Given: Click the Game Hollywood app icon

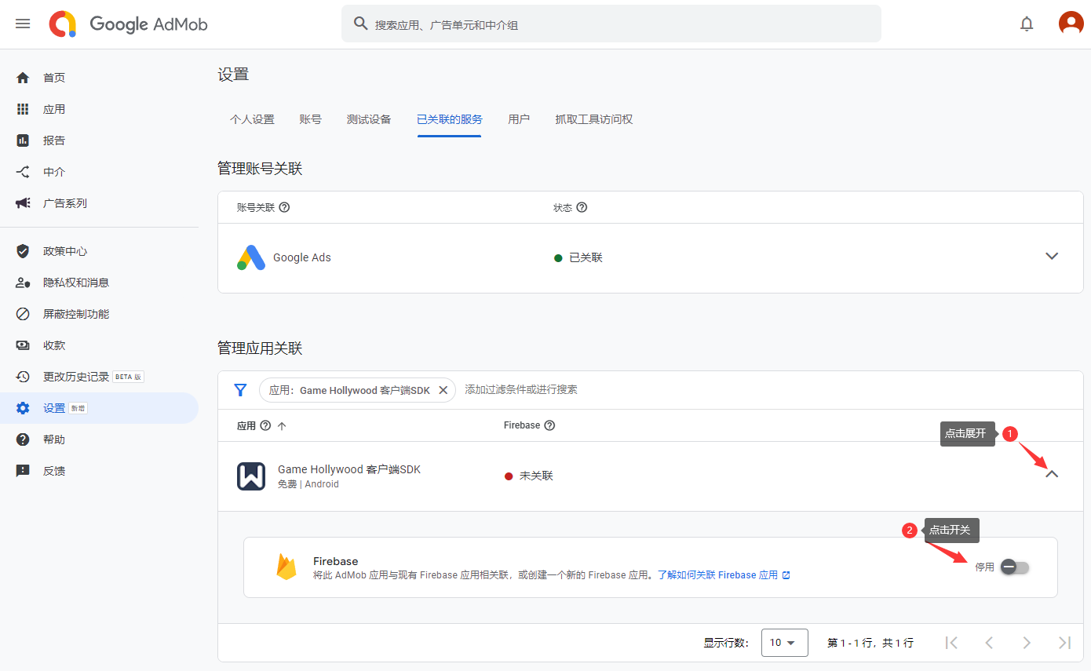Looking at the screenshot, I should pos(251,476).
